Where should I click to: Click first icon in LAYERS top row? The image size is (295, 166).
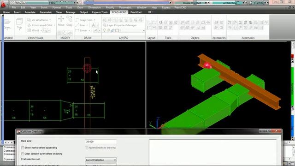click(x=105, y=20)
